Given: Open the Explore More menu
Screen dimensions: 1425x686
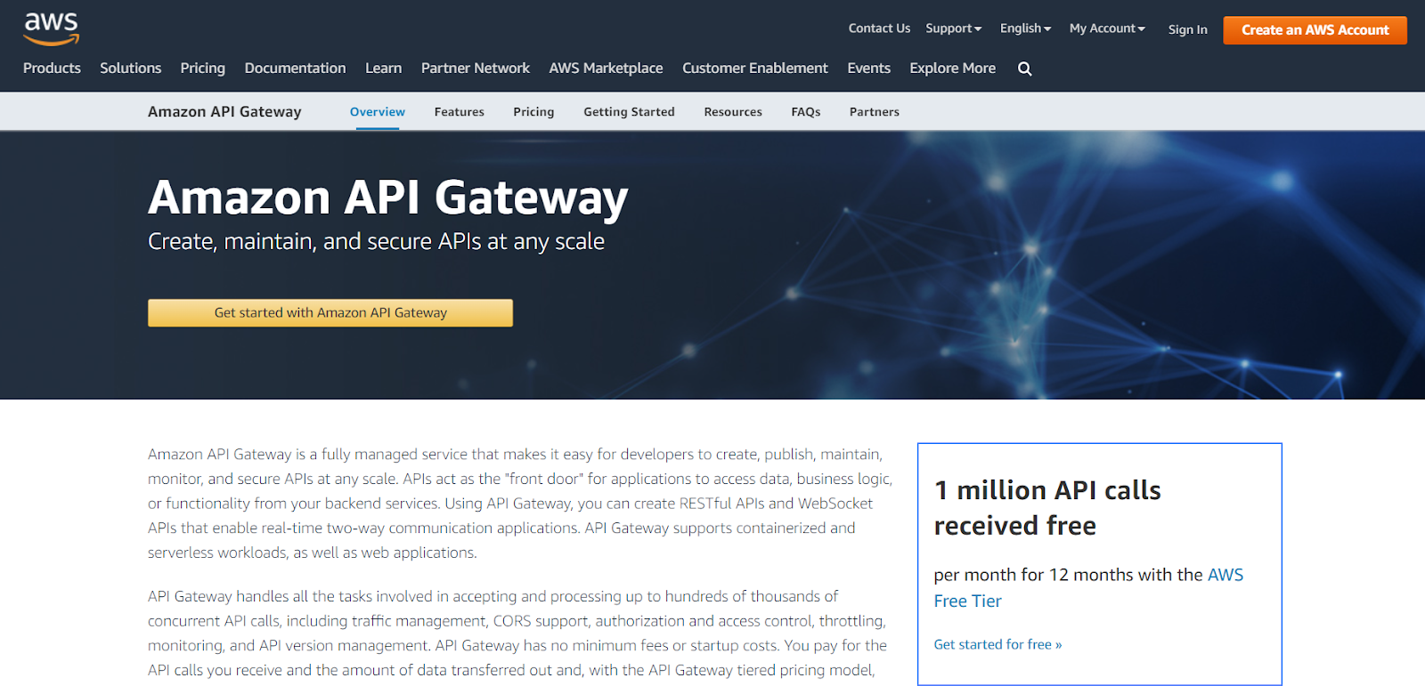Looking at the screenshot, I should (952, 68).
